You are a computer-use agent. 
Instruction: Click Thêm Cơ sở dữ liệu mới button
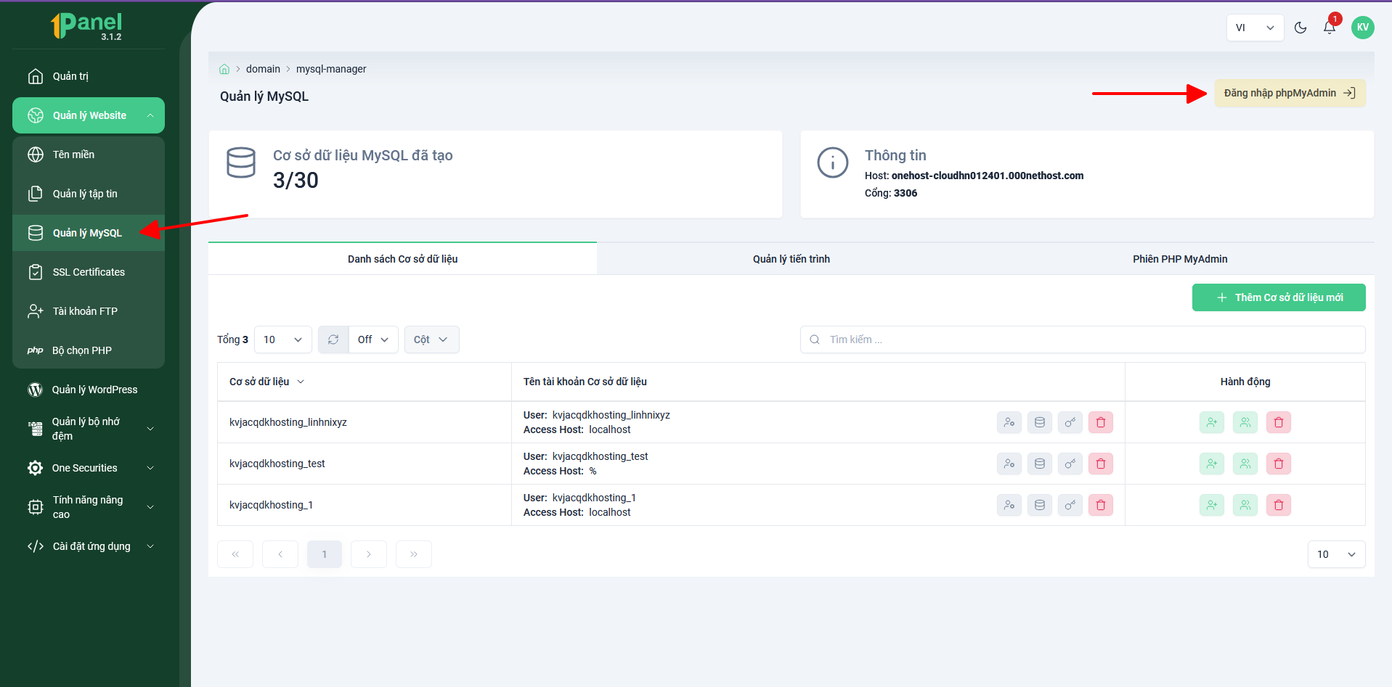[x=1279, y=297]
